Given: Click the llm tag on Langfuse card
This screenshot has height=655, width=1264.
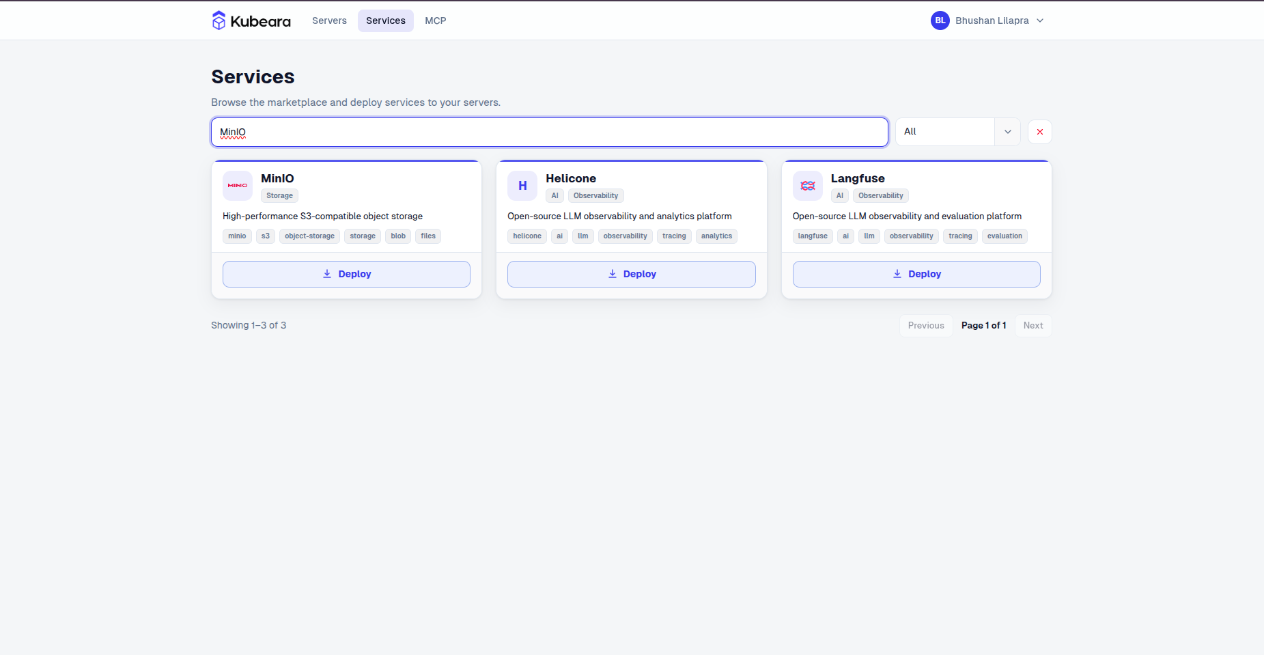Looking at the screenshot, I should [869, 236].
